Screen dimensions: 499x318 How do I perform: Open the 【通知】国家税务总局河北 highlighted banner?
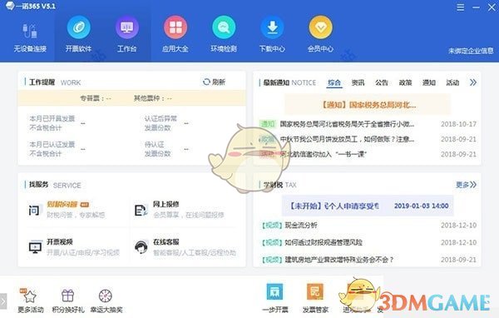coord(368,105)
